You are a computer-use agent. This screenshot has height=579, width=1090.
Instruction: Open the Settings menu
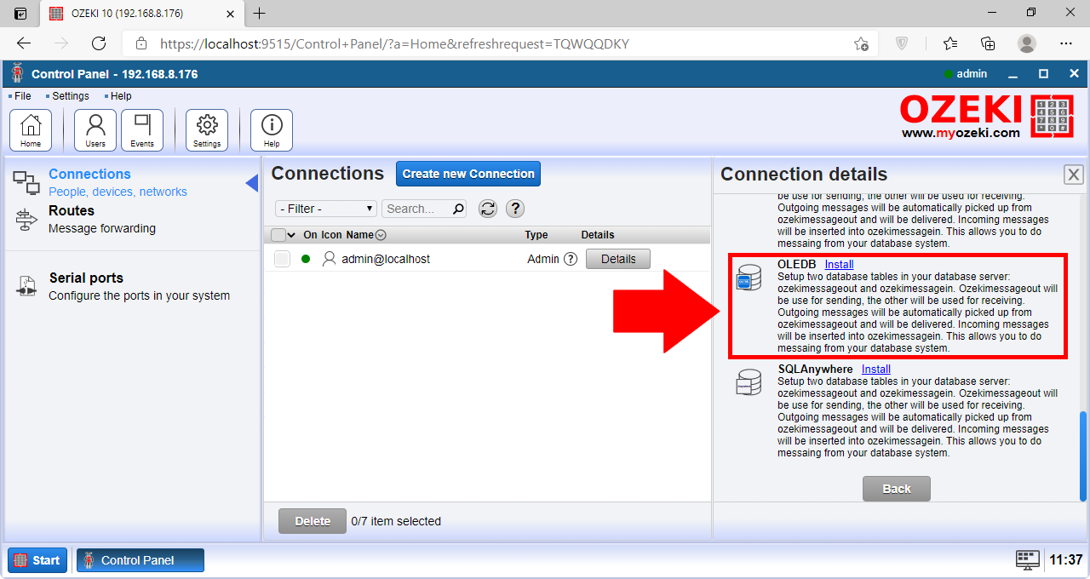tap(70, 96)
